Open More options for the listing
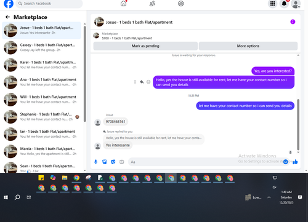Image resolution: width=308 pixels, height=222 pixels. click(x=248, y=46)
